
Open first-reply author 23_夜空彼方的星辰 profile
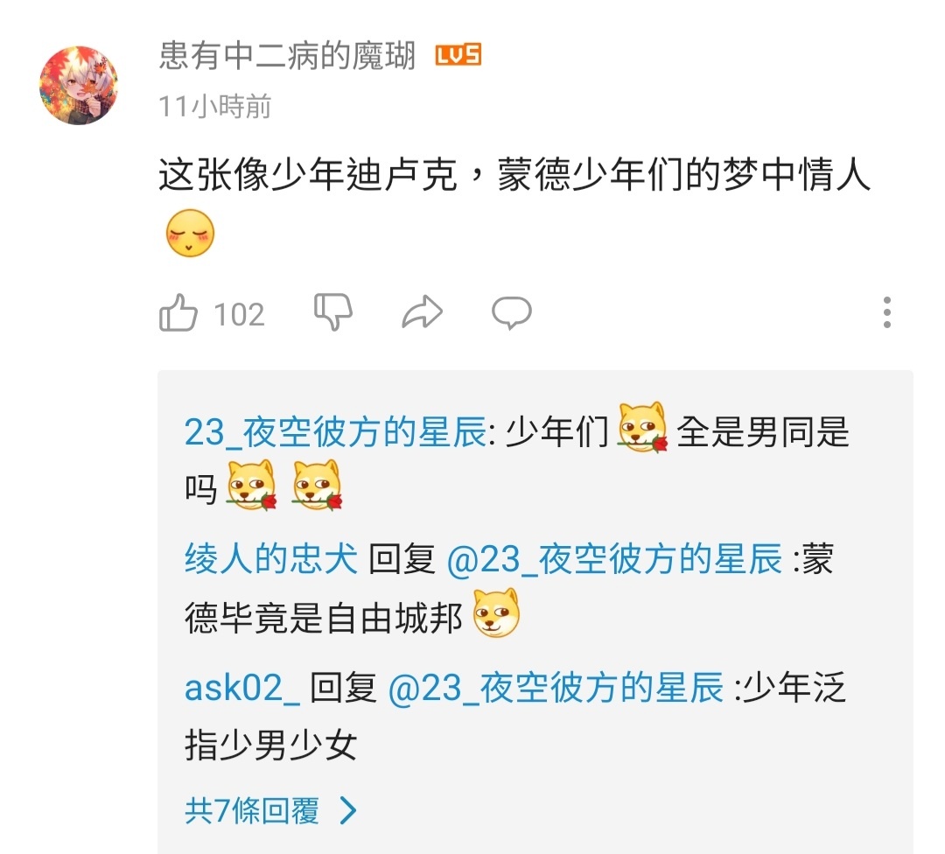tap(335, 432)
